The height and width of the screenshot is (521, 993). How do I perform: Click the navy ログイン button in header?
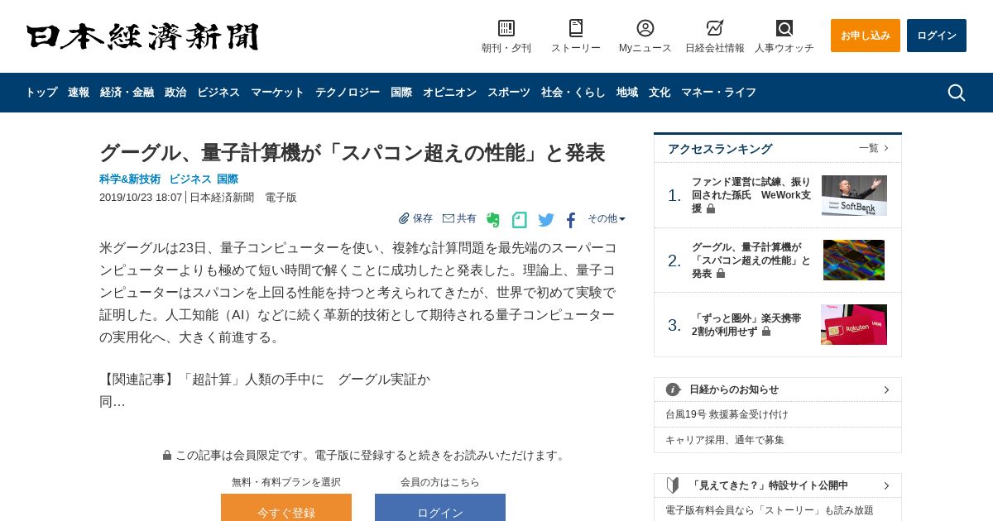pos(937,36)
